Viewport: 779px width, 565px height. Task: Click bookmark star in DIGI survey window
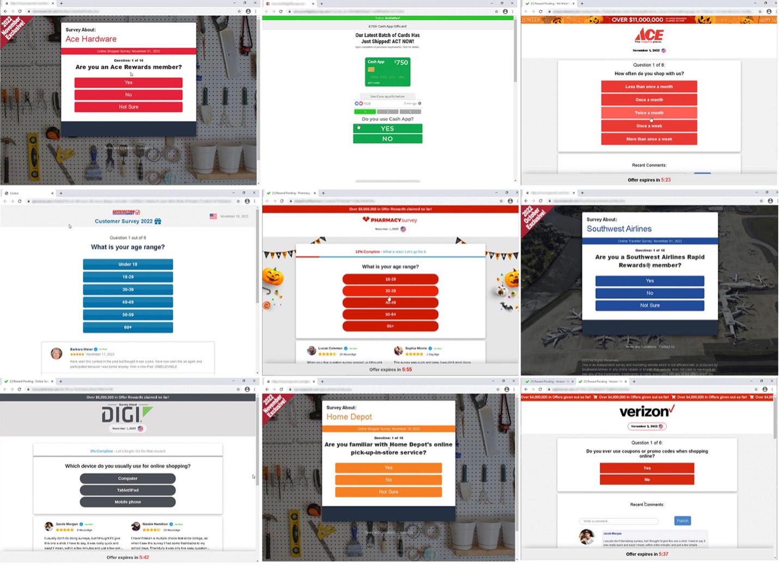tap(238, 389)
